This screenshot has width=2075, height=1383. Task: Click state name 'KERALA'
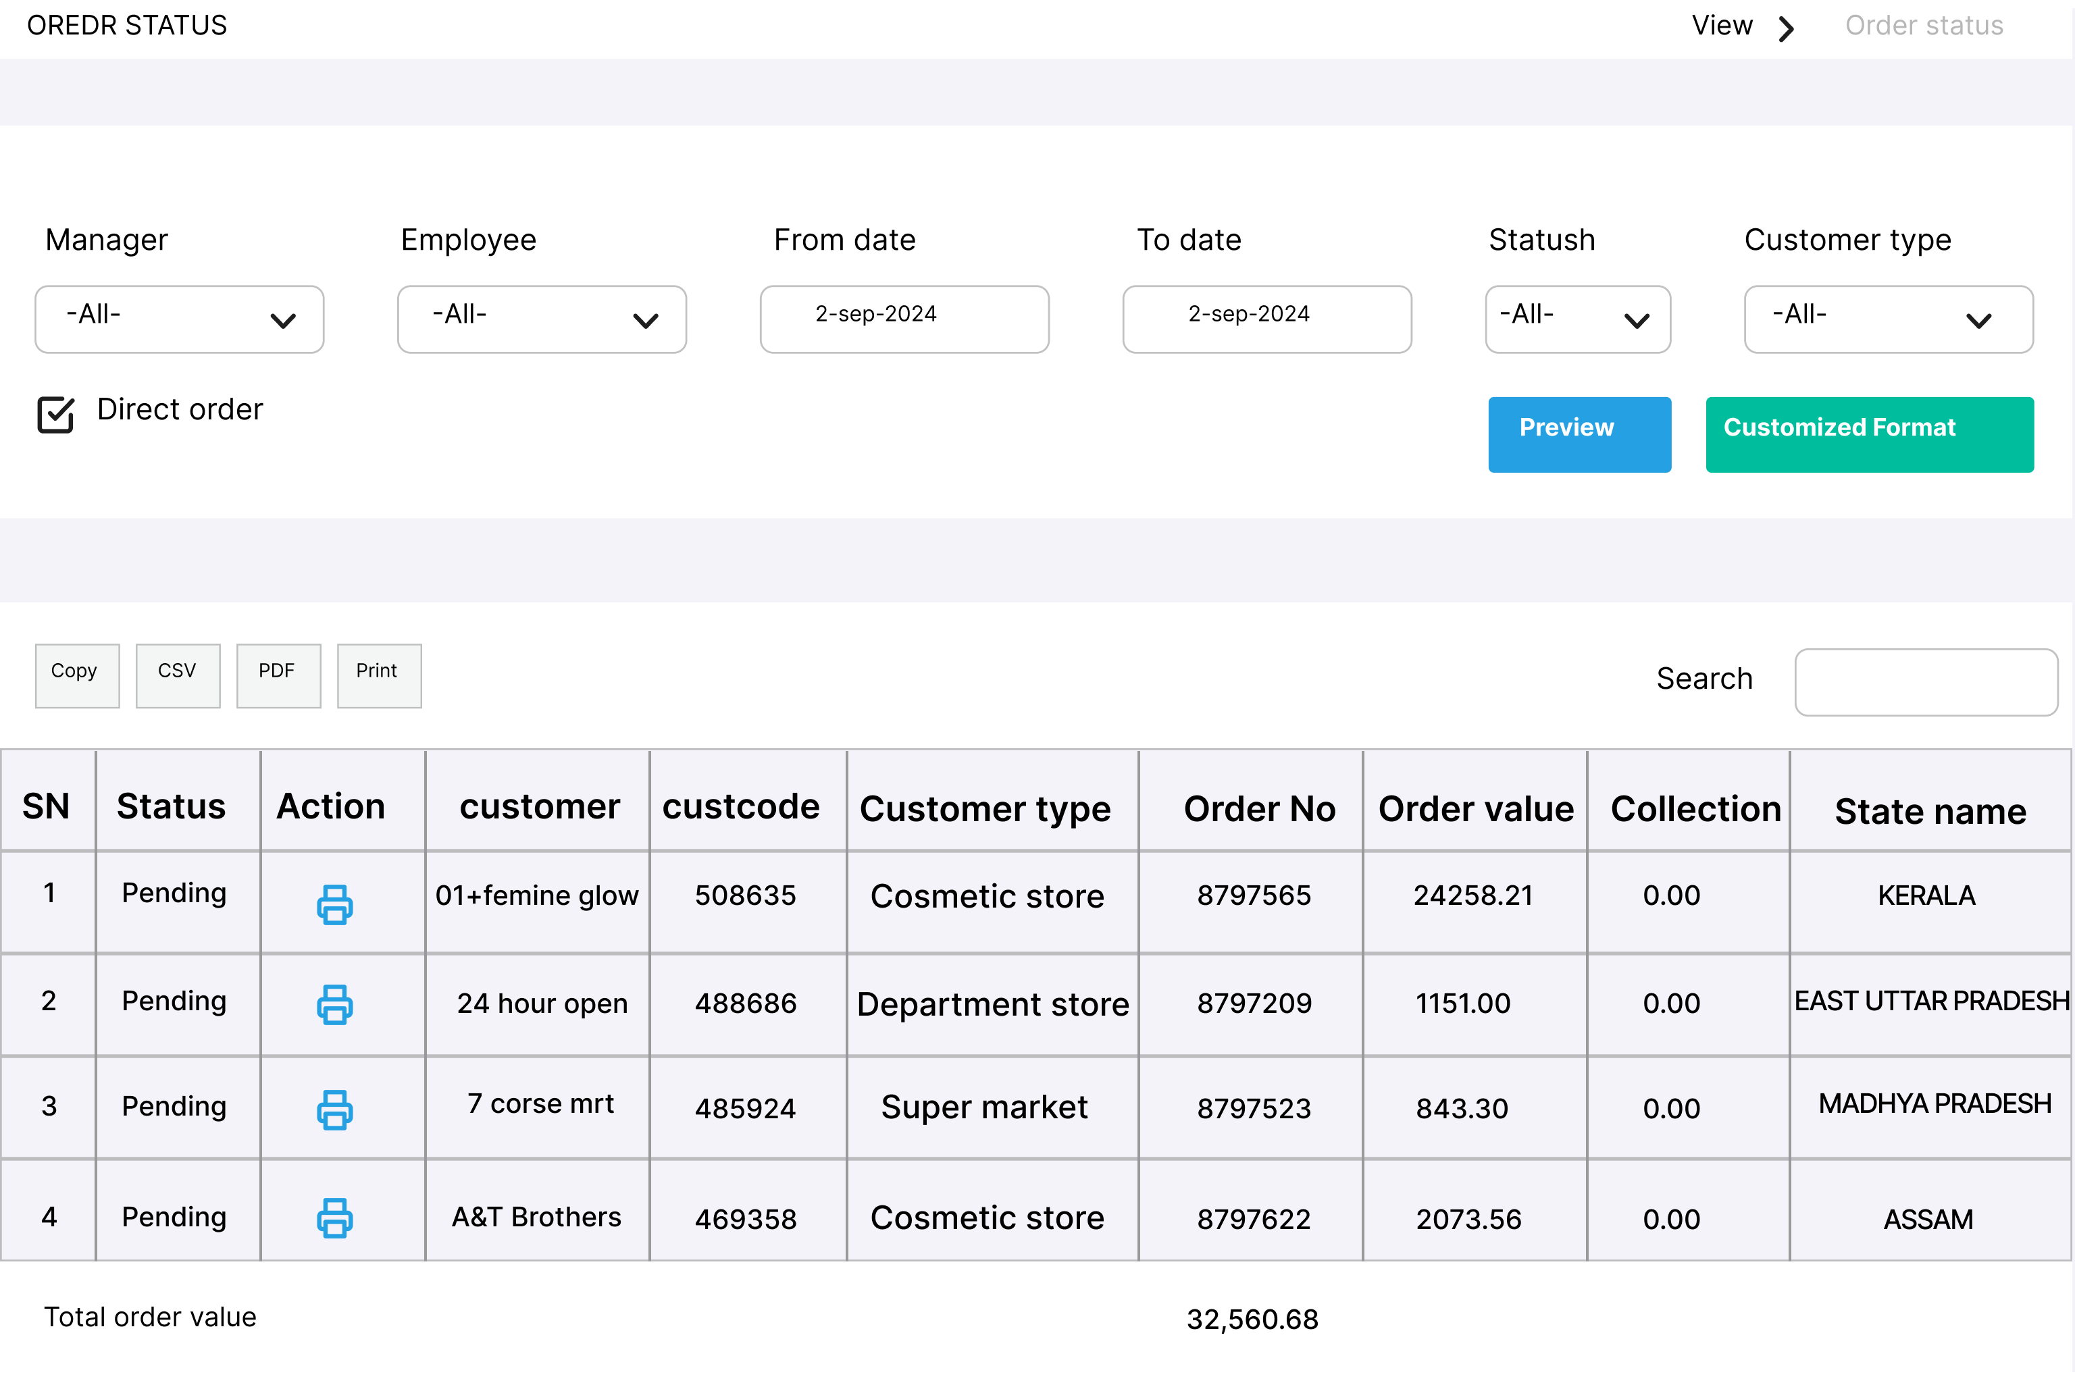click(x=1926, y=895)
